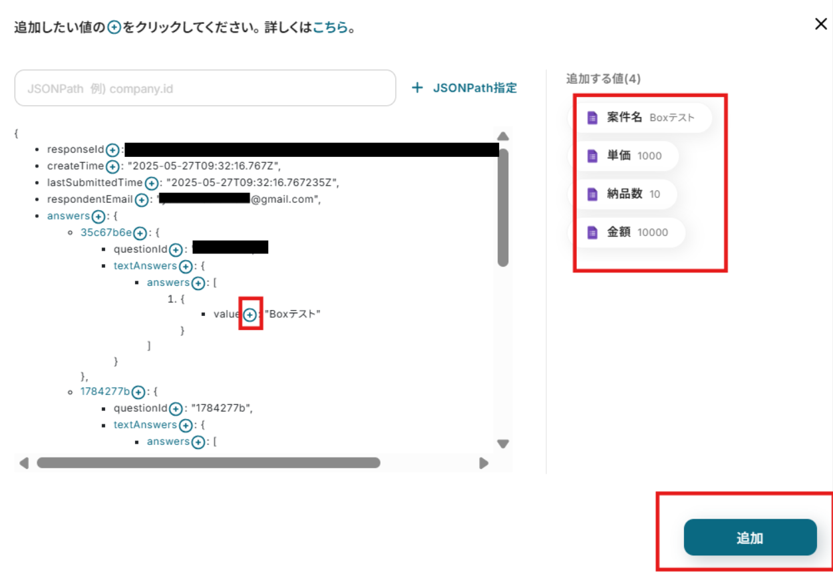Click the 1784277b key
This screenshot has height=572, width=833.
coord(105,392)
